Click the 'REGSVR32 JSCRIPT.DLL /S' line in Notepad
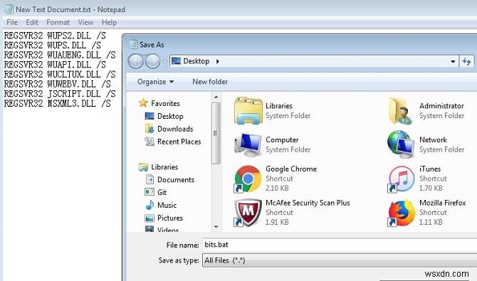Image resolution: width=477 pixels, height=281 pixels. pos(60,94)
